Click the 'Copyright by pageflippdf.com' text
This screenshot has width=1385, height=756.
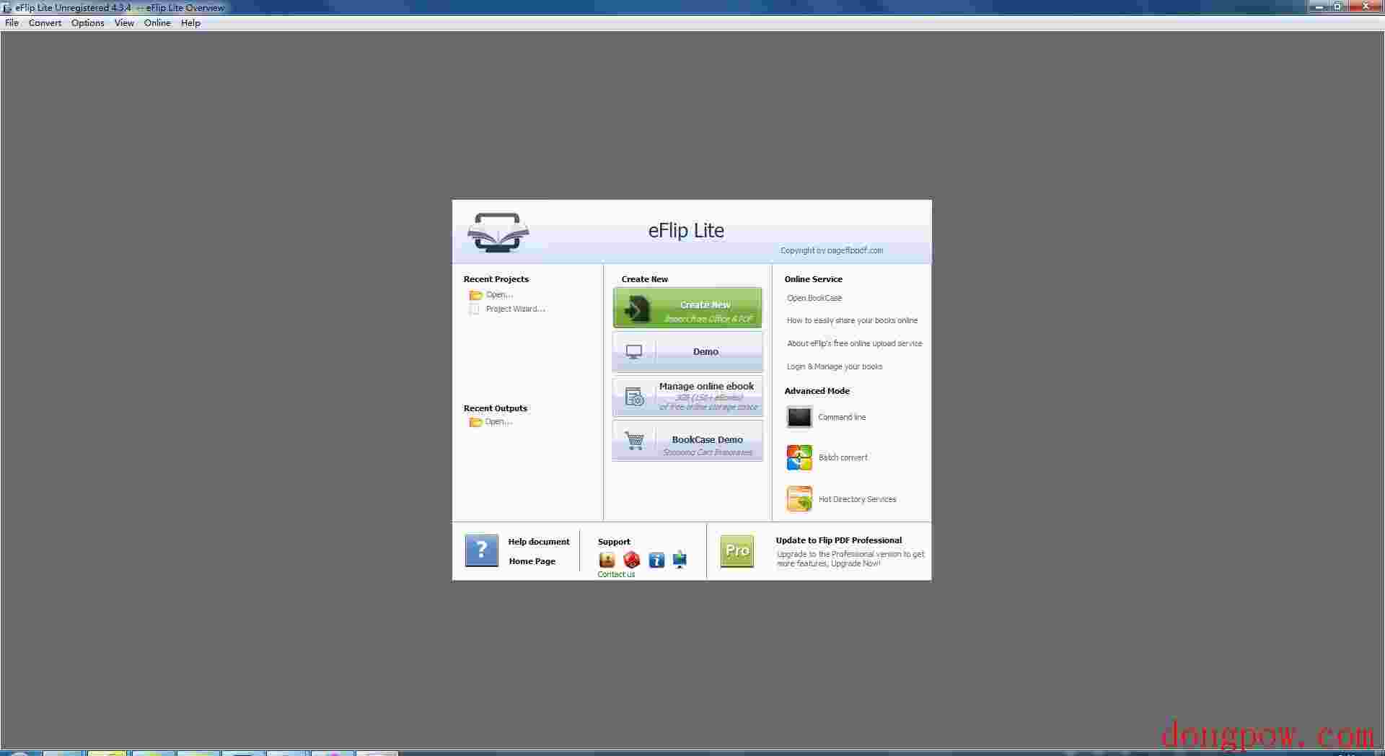point(832,250)
